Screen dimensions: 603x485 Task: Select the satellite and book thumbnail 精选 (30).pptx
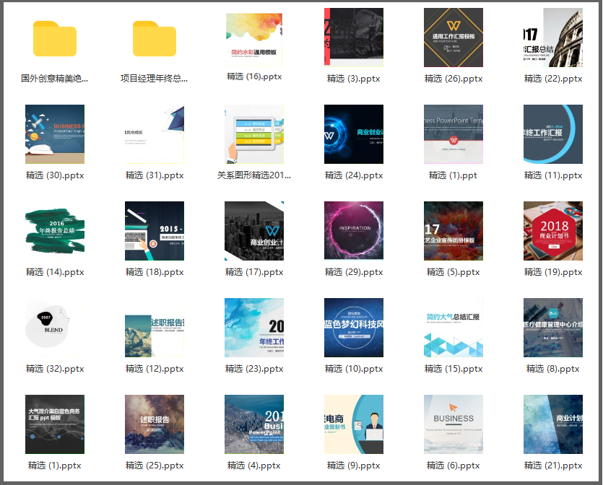[x=55, y=134]
